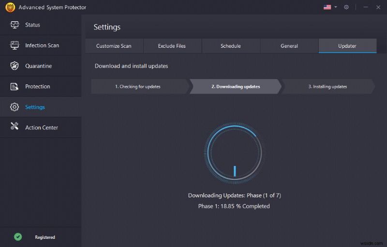Minimize the Advanced System Protector window

pos(366,7)
